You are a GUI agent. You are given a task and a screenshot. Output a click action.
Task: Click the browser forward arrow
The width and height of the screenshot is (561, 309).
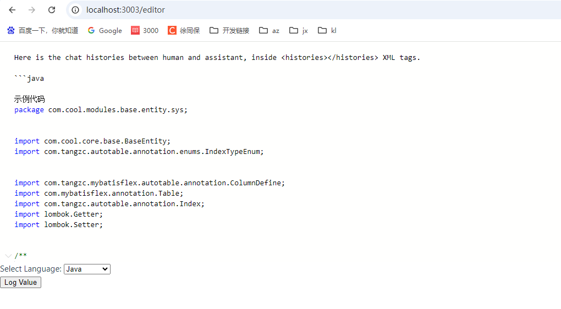32,10
